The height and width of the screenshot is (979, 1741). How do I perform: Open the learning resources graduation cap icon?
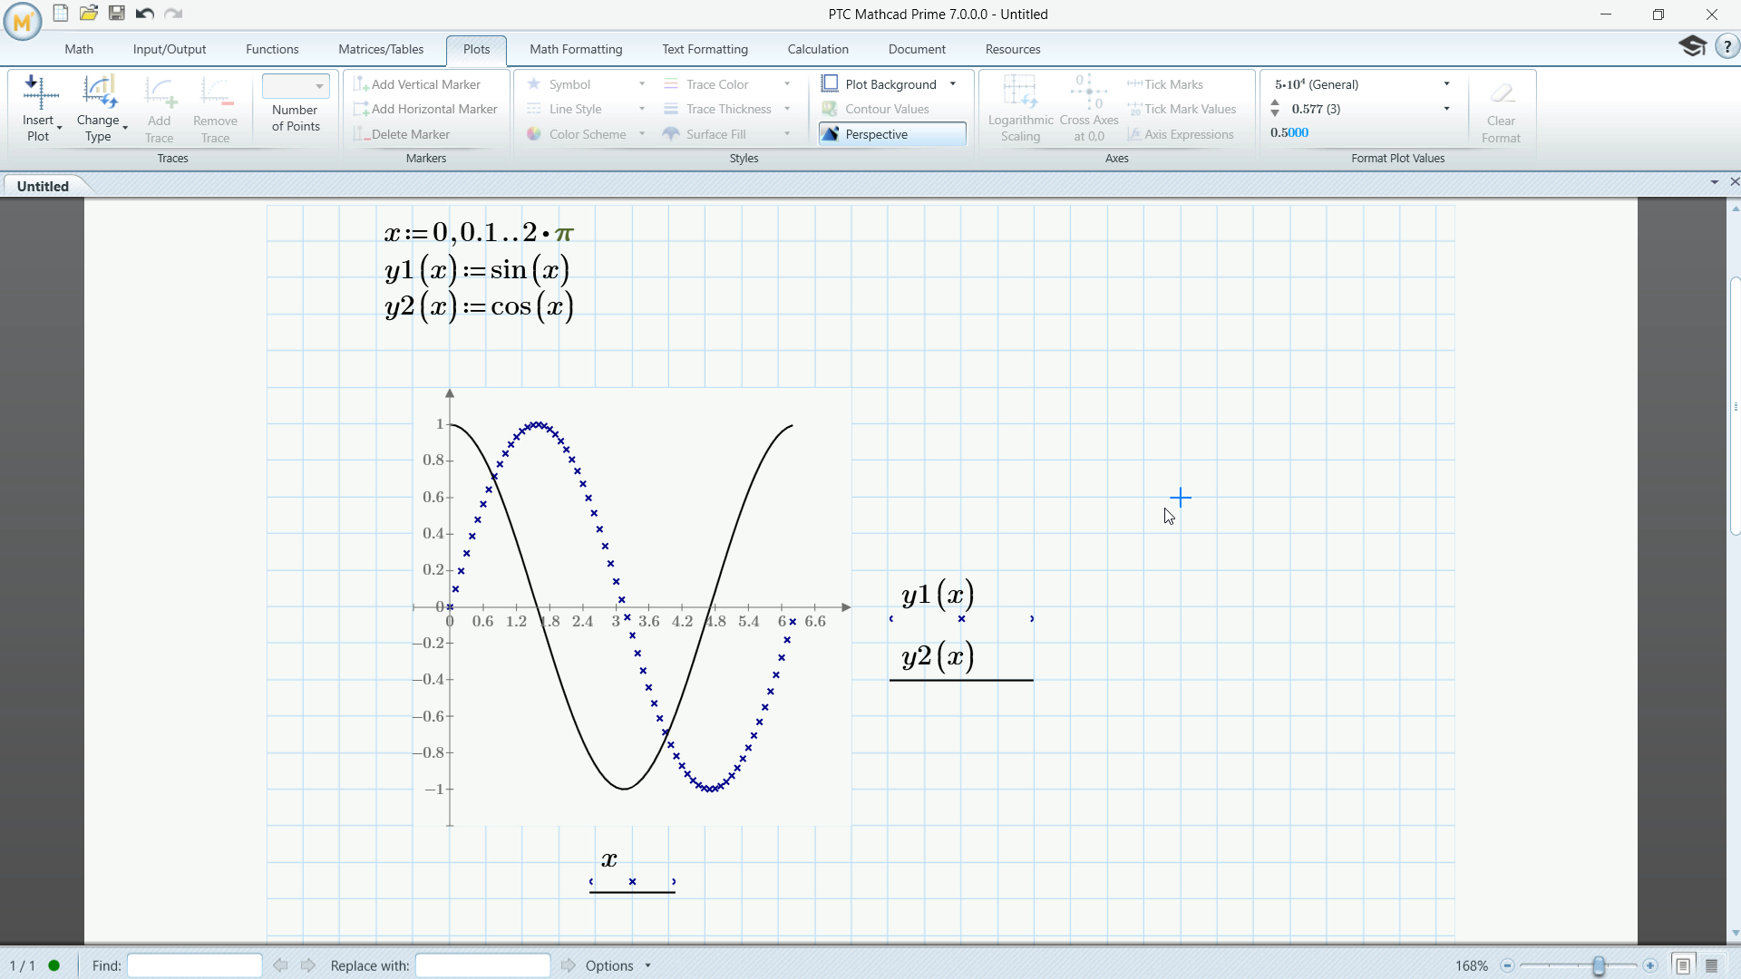coord(1692,46)
